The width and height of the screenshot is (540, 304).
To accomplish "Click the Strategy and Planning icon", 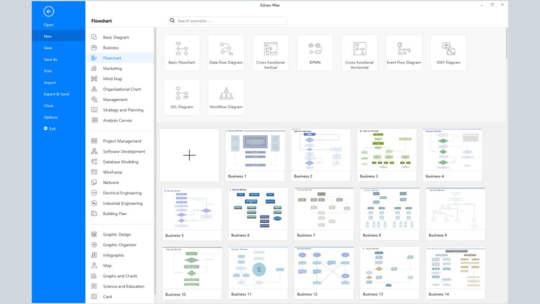I will coord(94,110).
